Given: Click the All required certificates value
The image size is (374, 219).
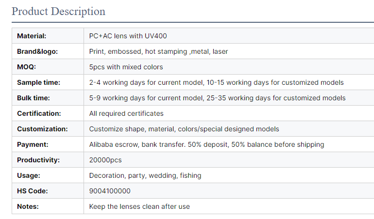Looking at the screenshot, I should click(x=126, y=113).
